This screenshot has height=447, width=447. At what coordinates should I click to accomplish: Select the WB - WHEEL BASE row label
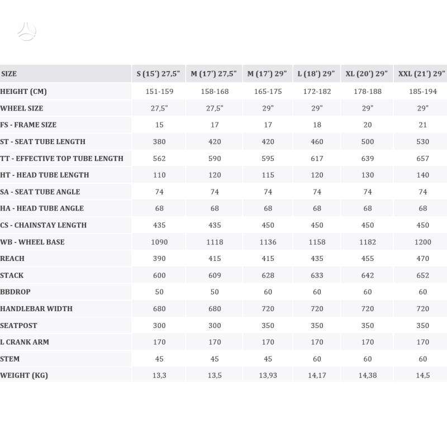[32, 242]
